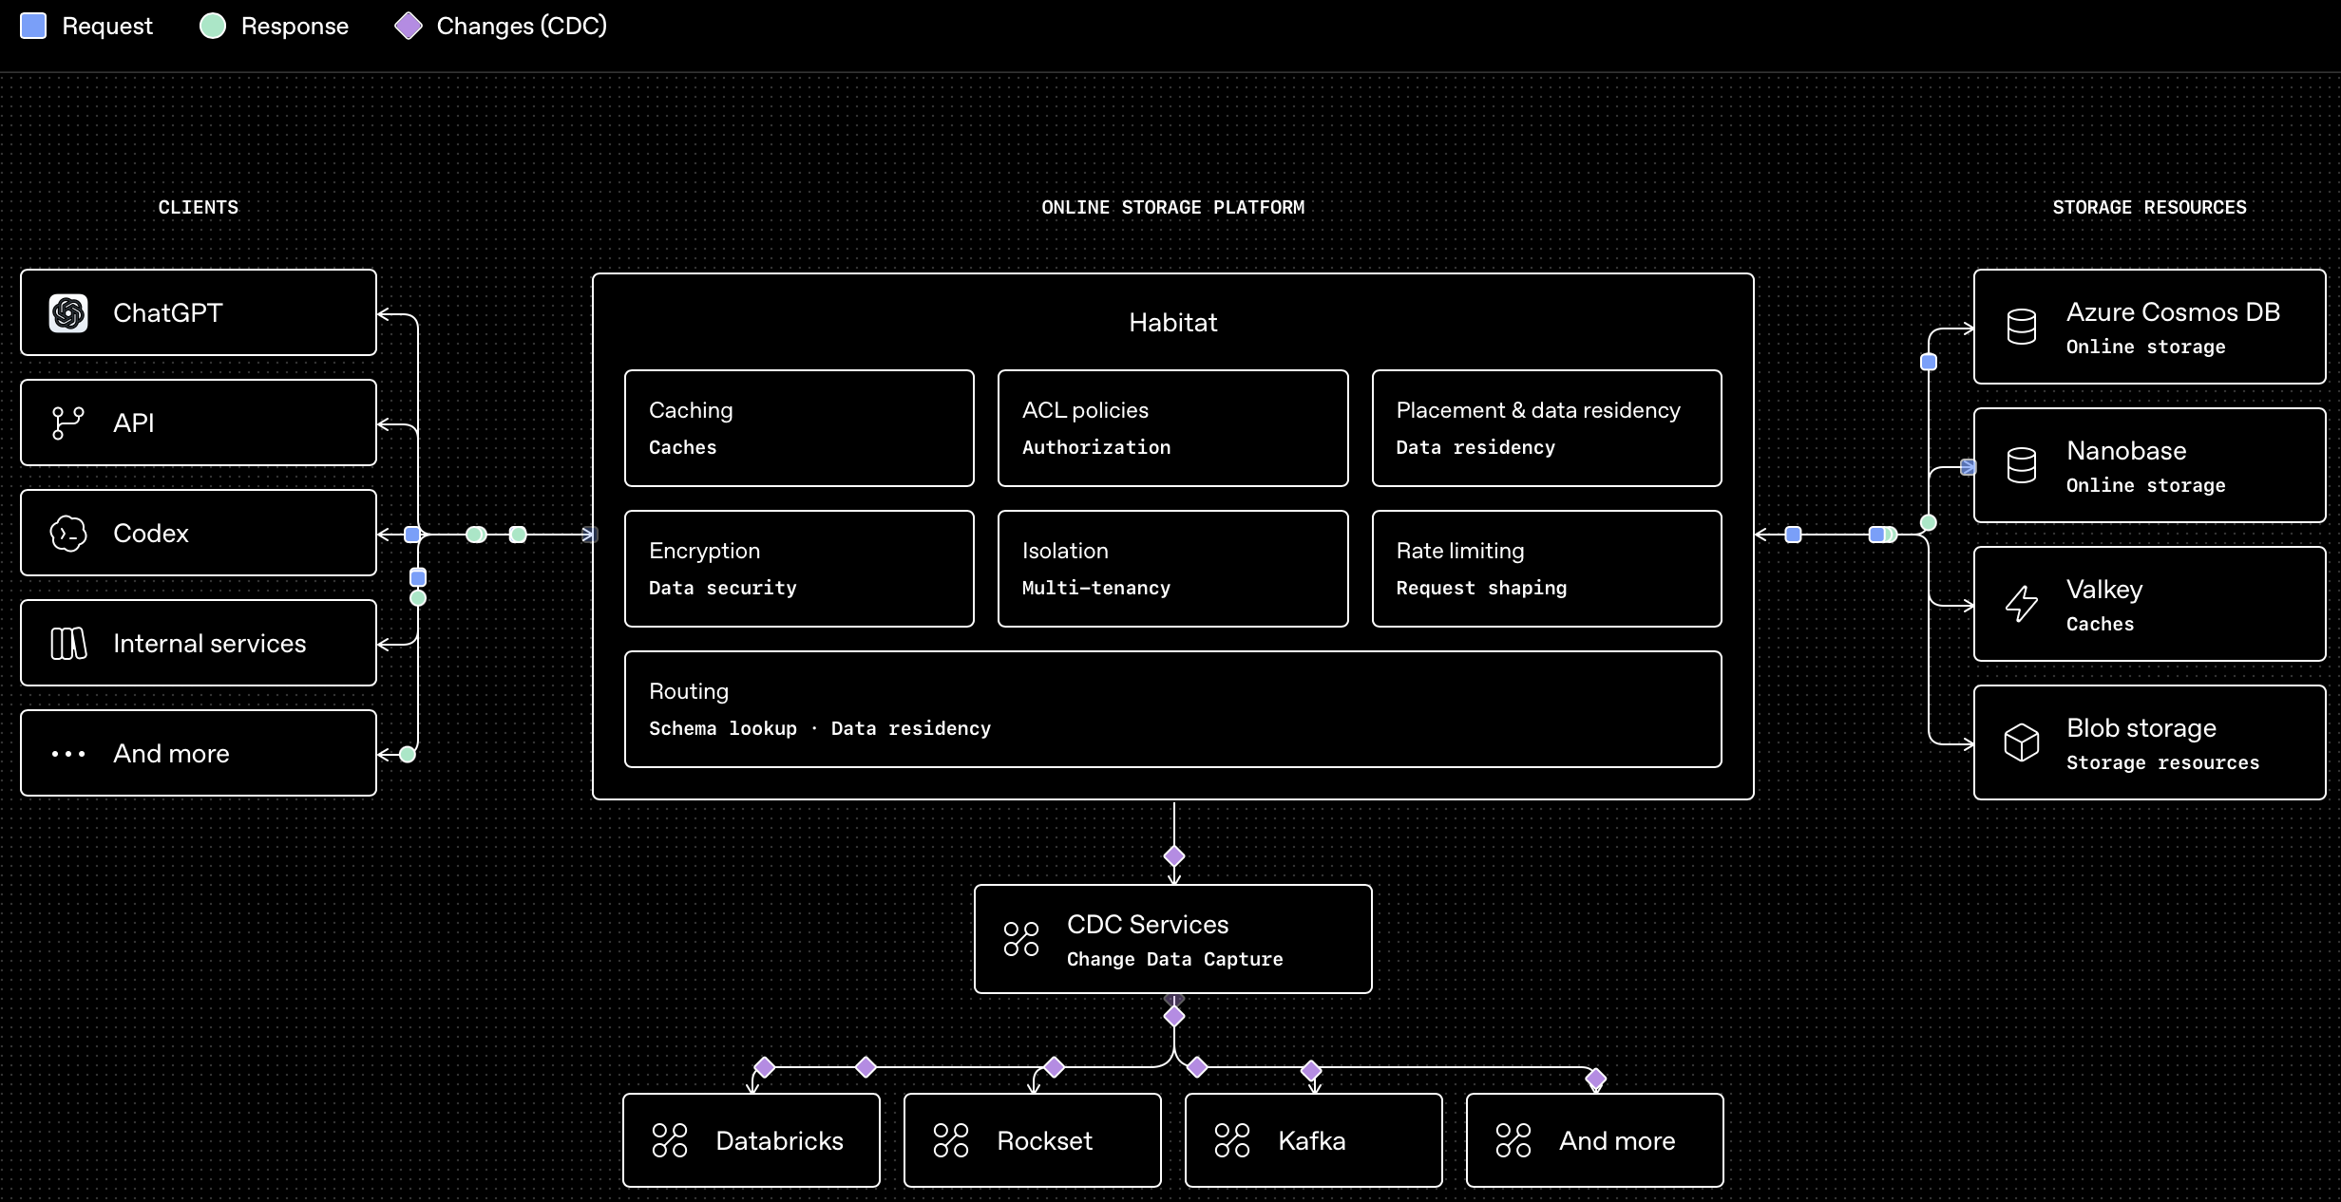Select the Codex terminal icon

(68, 534)
